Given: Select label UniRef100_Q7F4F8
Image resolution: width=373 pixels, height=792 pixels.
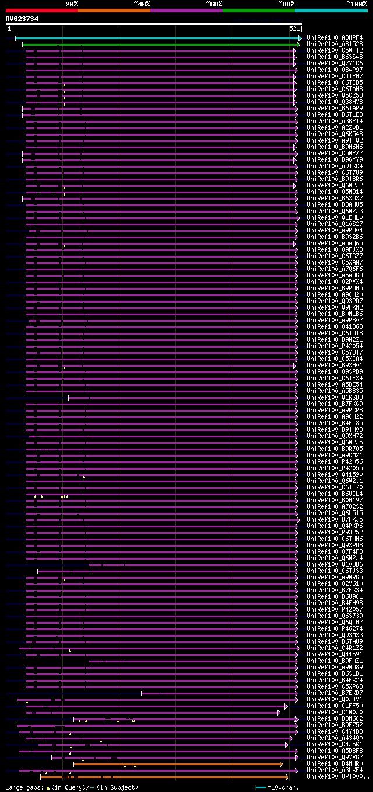Looking at the screenshot, I should click(335, 552).
